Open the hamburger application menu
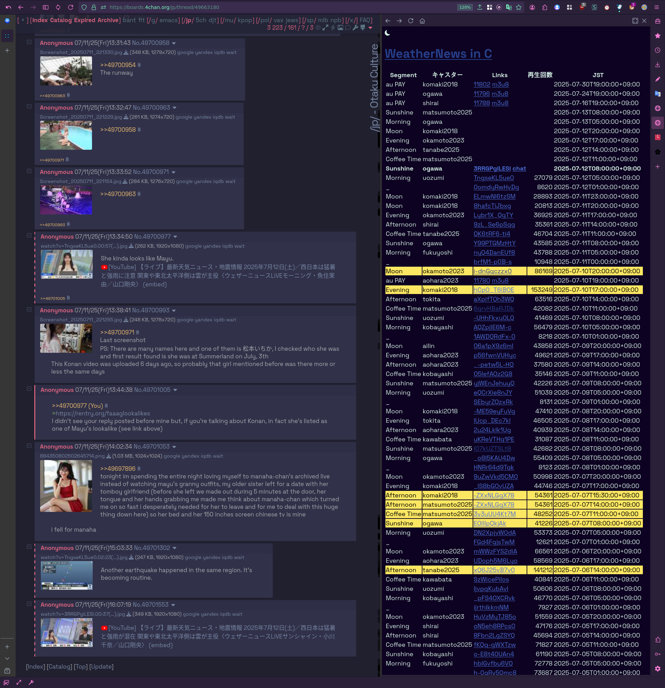The height and width of the screenshot is (688, 665). pyautogui.click(x=656, y=7)
